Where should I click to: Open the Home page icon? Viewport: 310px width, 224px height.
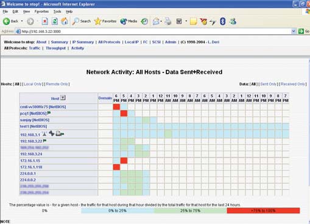click(x=65, y=21)
